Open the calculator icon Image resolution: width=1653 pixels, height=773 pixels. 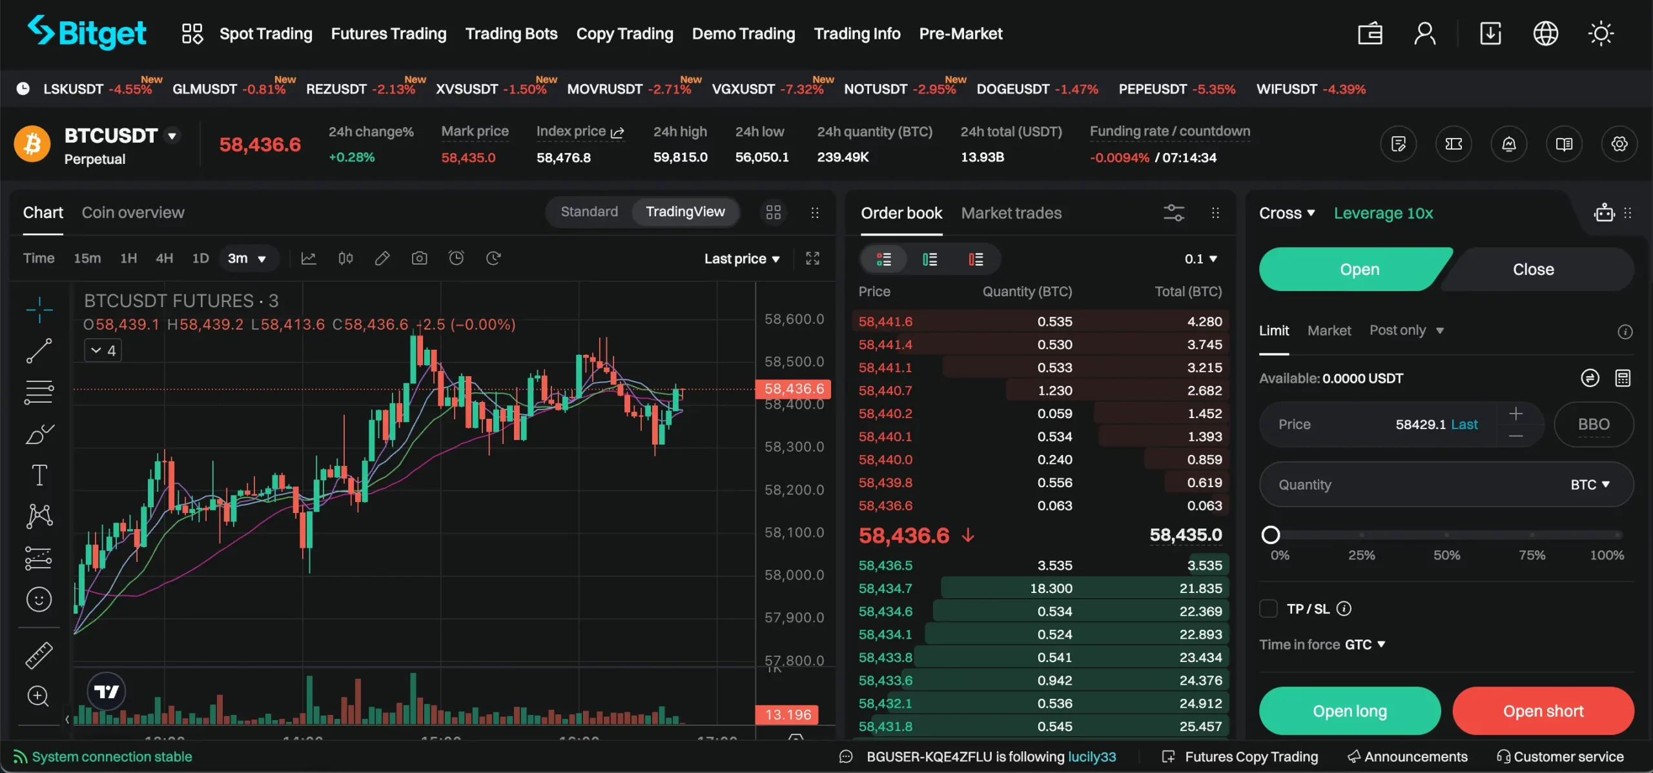coord(1623,378)
